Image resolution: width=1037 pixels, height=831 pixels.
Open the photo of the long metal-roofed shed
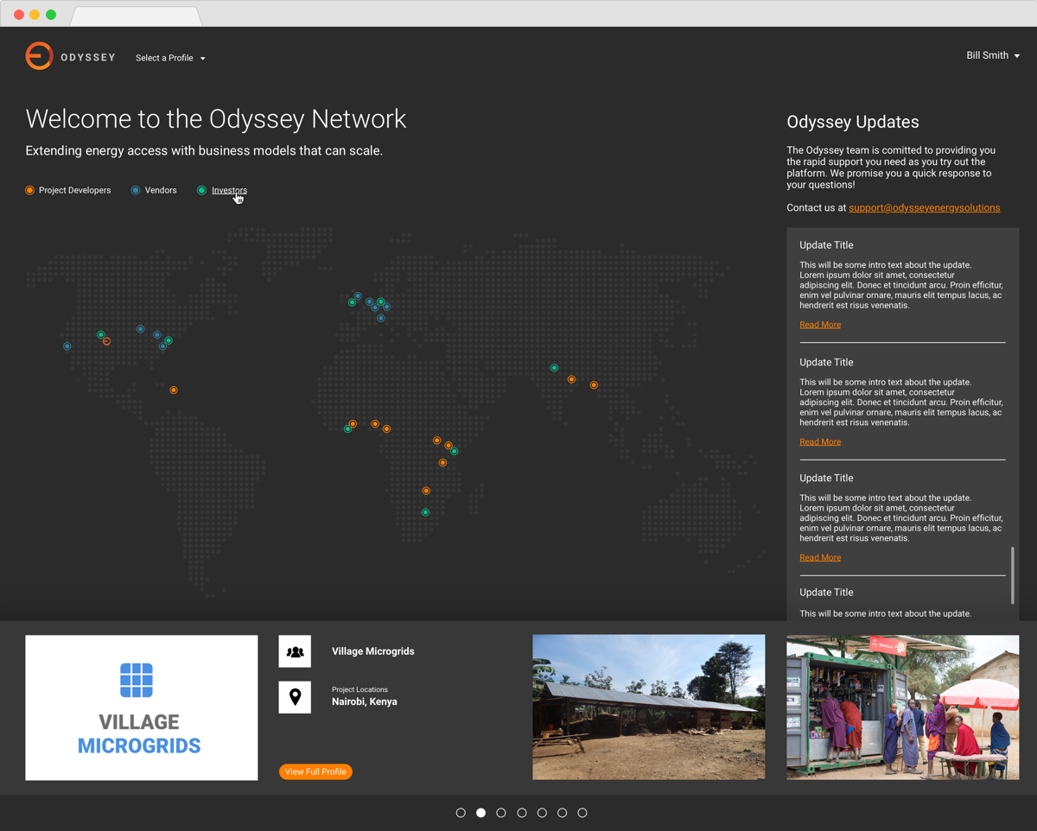(x=648, y=707)
